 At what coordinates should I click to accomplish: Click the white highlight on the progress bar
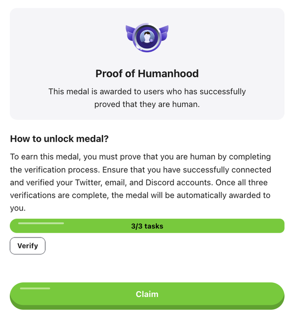click(x=41, y=223)
